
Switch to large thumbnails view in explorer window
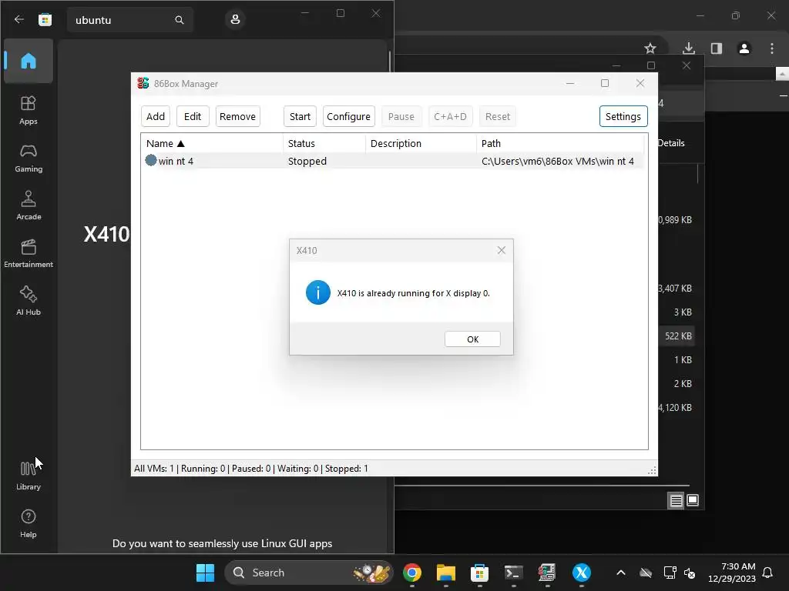pyautogui.click(x=693, y=500)
